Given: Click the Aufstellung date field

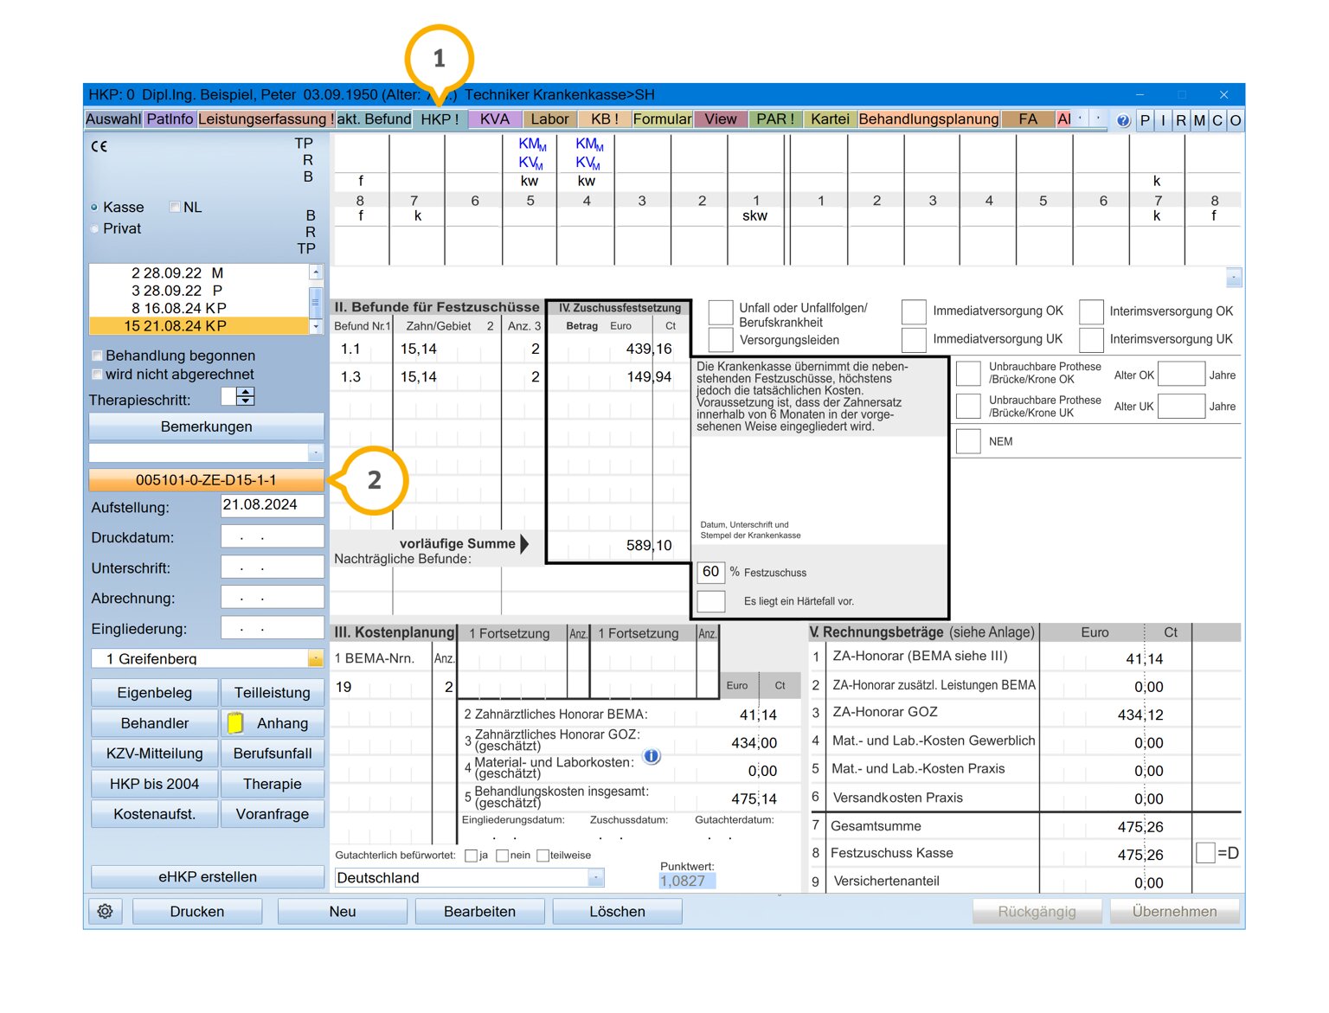Looking at the screenshot, I should [x=272, y=505].
